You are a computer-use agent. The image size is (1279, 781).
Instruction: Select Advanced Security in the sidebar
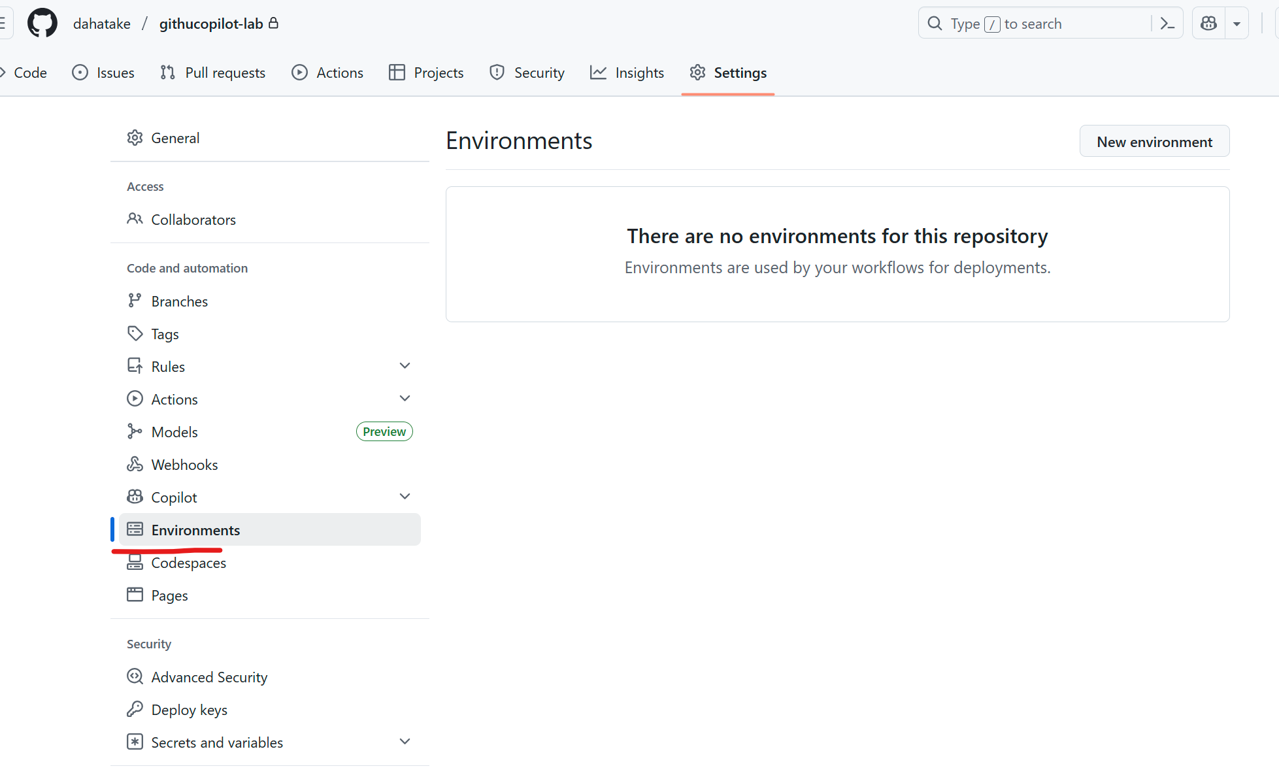(x=209, y=676)
